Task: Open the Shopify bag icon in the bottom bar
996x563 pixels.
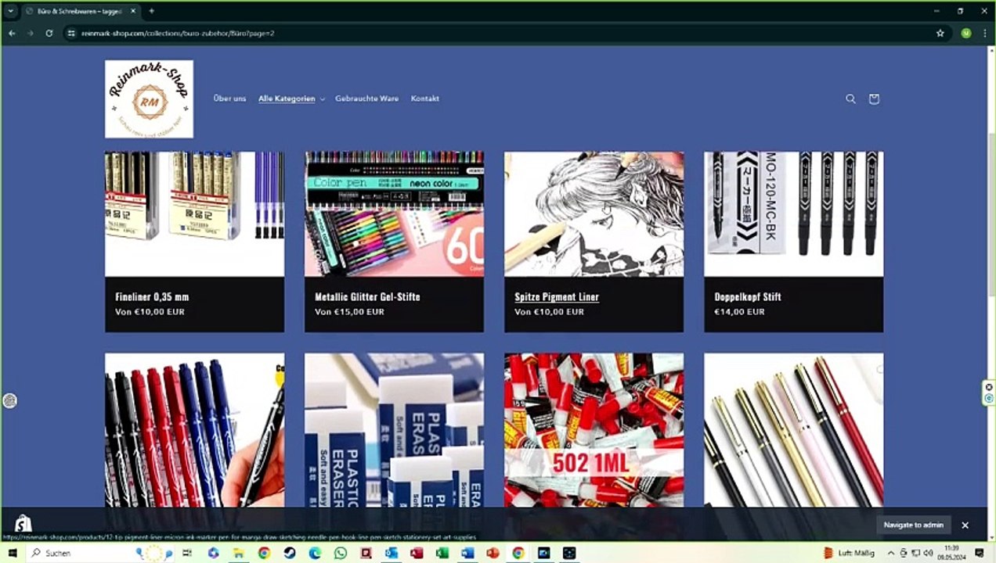Action: tap(23, 524)
